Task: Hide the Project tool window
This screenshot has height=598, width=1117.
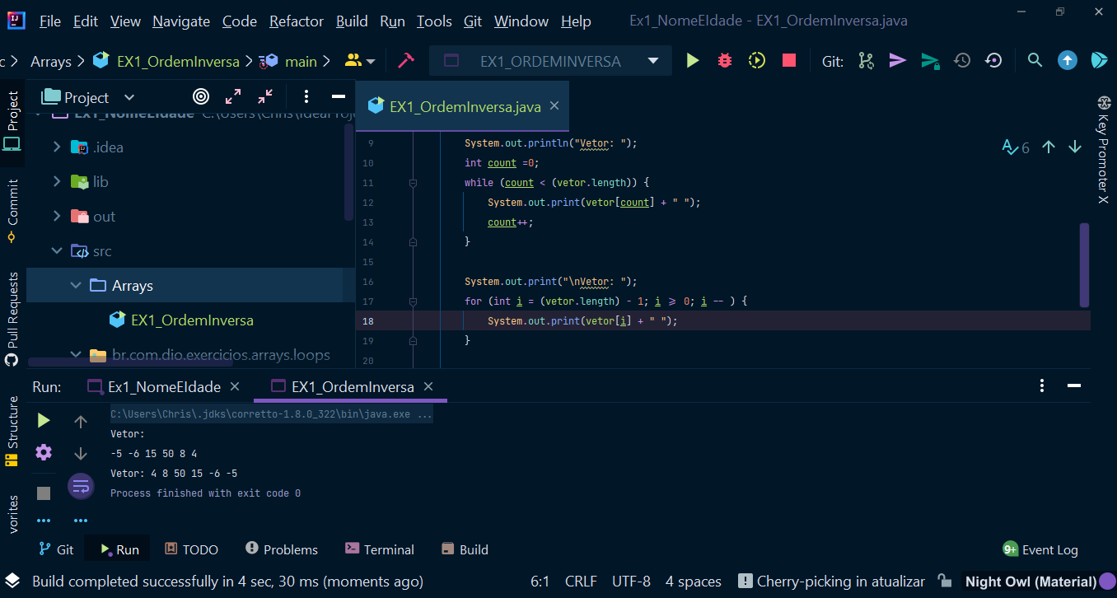Action: (x=338, y=96)
